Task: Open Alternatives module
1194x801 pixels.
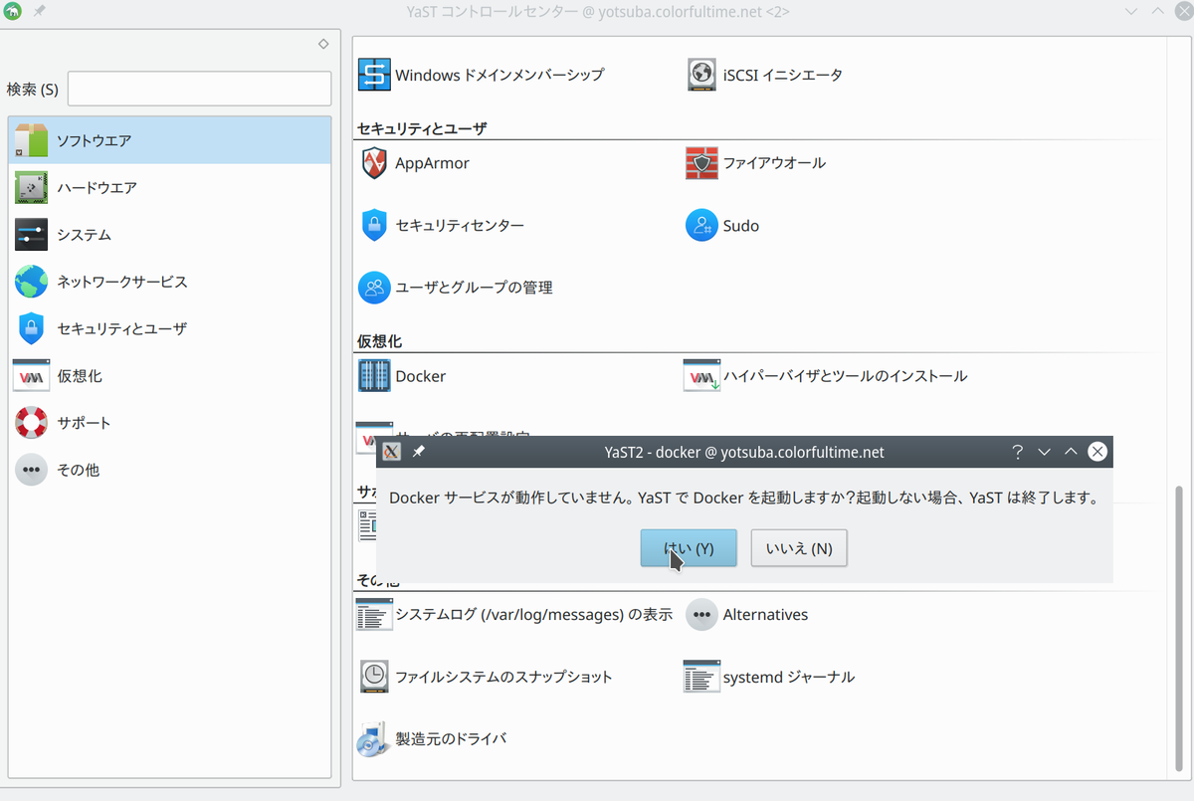Action: tap(747, 615)
